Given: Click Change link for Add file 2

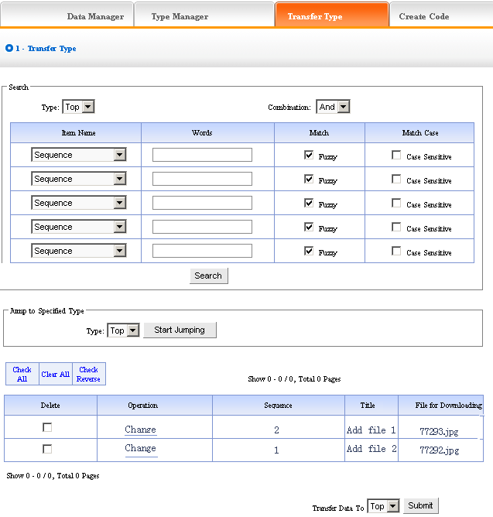Looking at the screenshot, I should 141,448.
